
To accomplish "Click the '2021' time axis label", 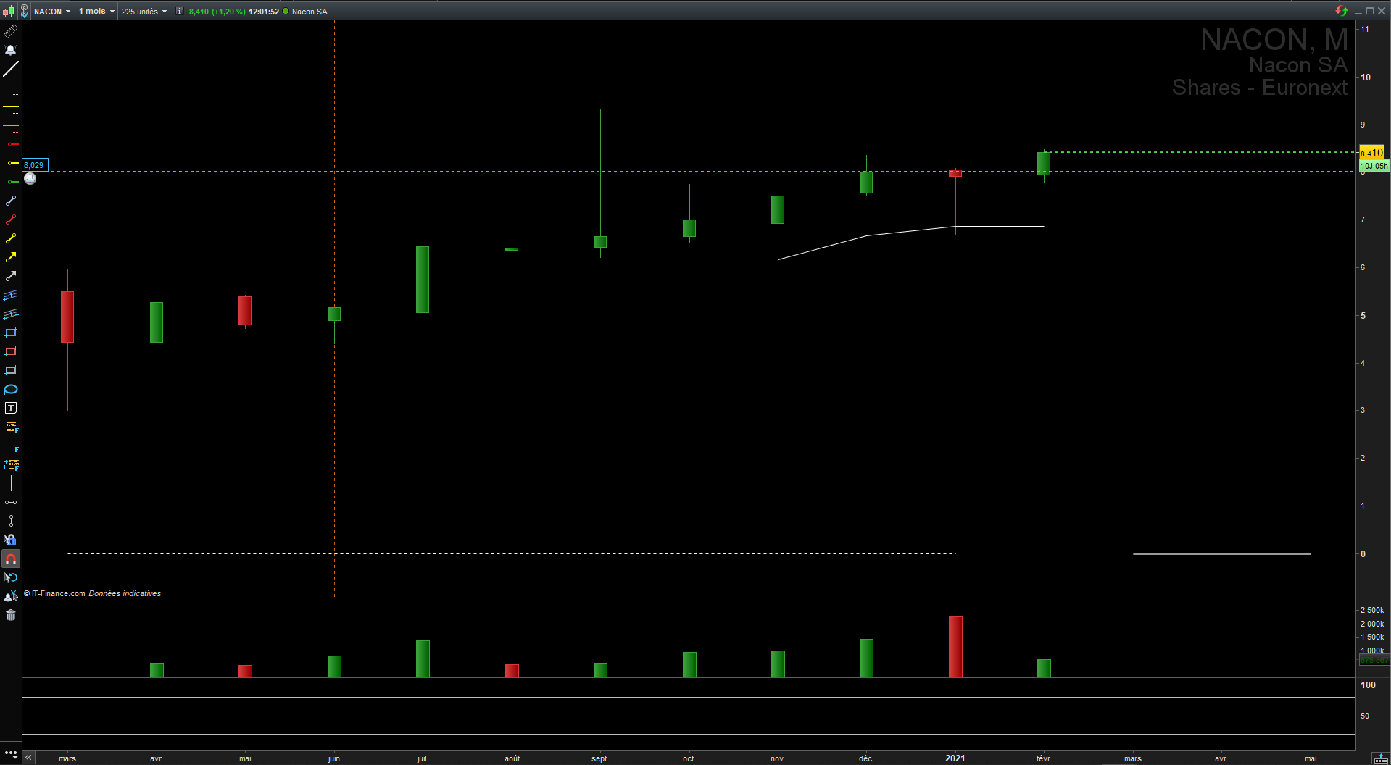I will pyautogui.click(x=955, y=758).
